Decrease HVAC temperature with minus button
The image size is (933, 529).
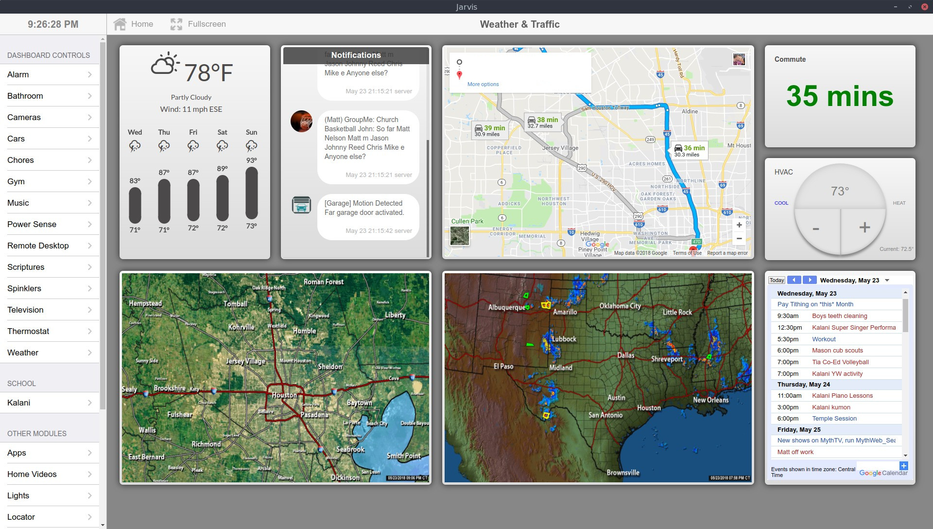(x=816, y=229)
